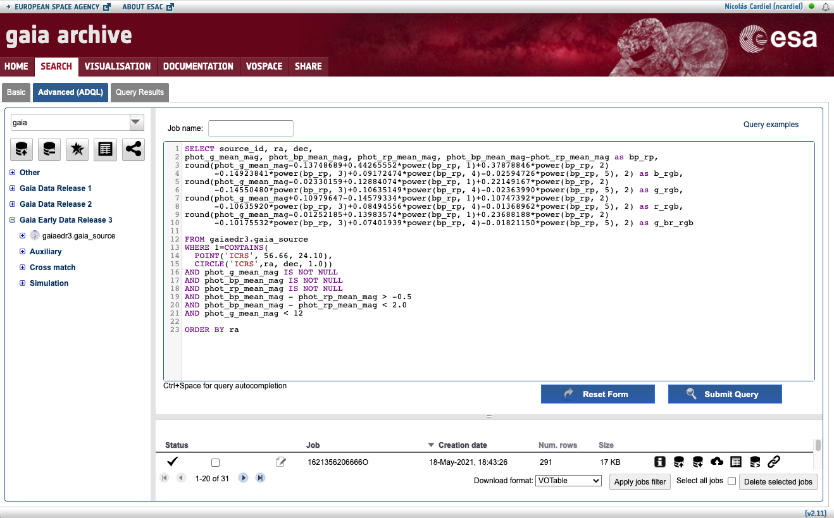Click the star cross-match tables icon
The width and height of the screenshot is (834, 518).
pyautogui.click(x=77, y=149)
